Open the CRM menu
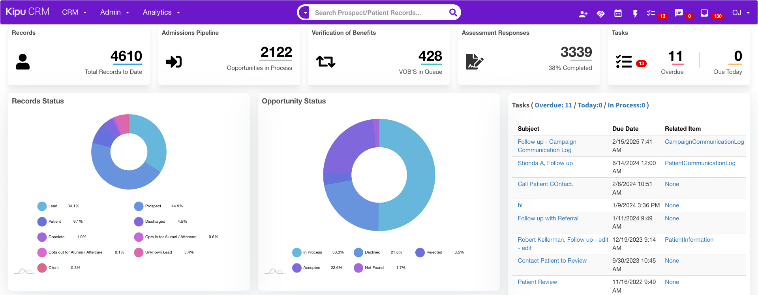The width and height of the screenshot is (758, 295). (74, 12)
